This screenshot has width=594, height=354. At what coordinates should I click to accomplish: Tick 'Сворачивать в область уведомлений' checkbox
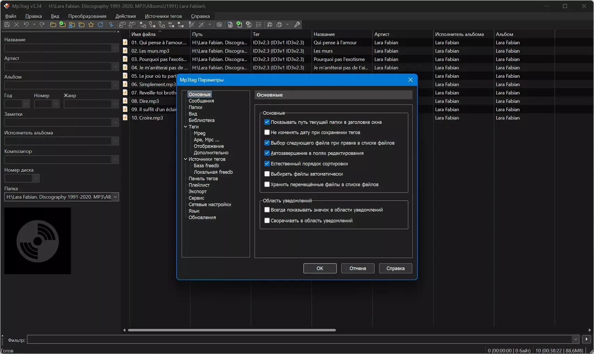(x=267, y=220)
